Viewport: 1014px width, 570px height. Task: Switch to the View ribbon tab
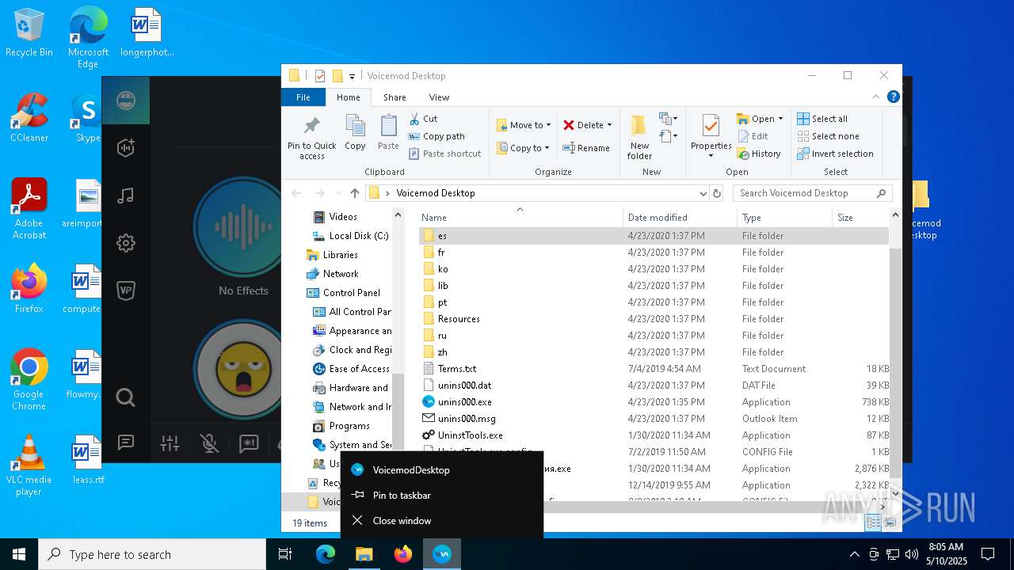point(439,97)
